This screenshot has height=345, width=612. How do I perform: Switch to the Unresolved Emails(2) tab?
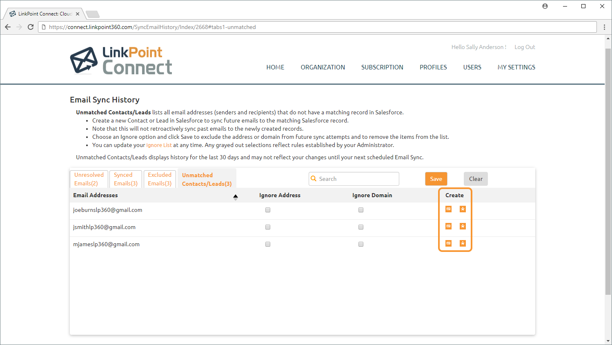(x=89, y=179)
